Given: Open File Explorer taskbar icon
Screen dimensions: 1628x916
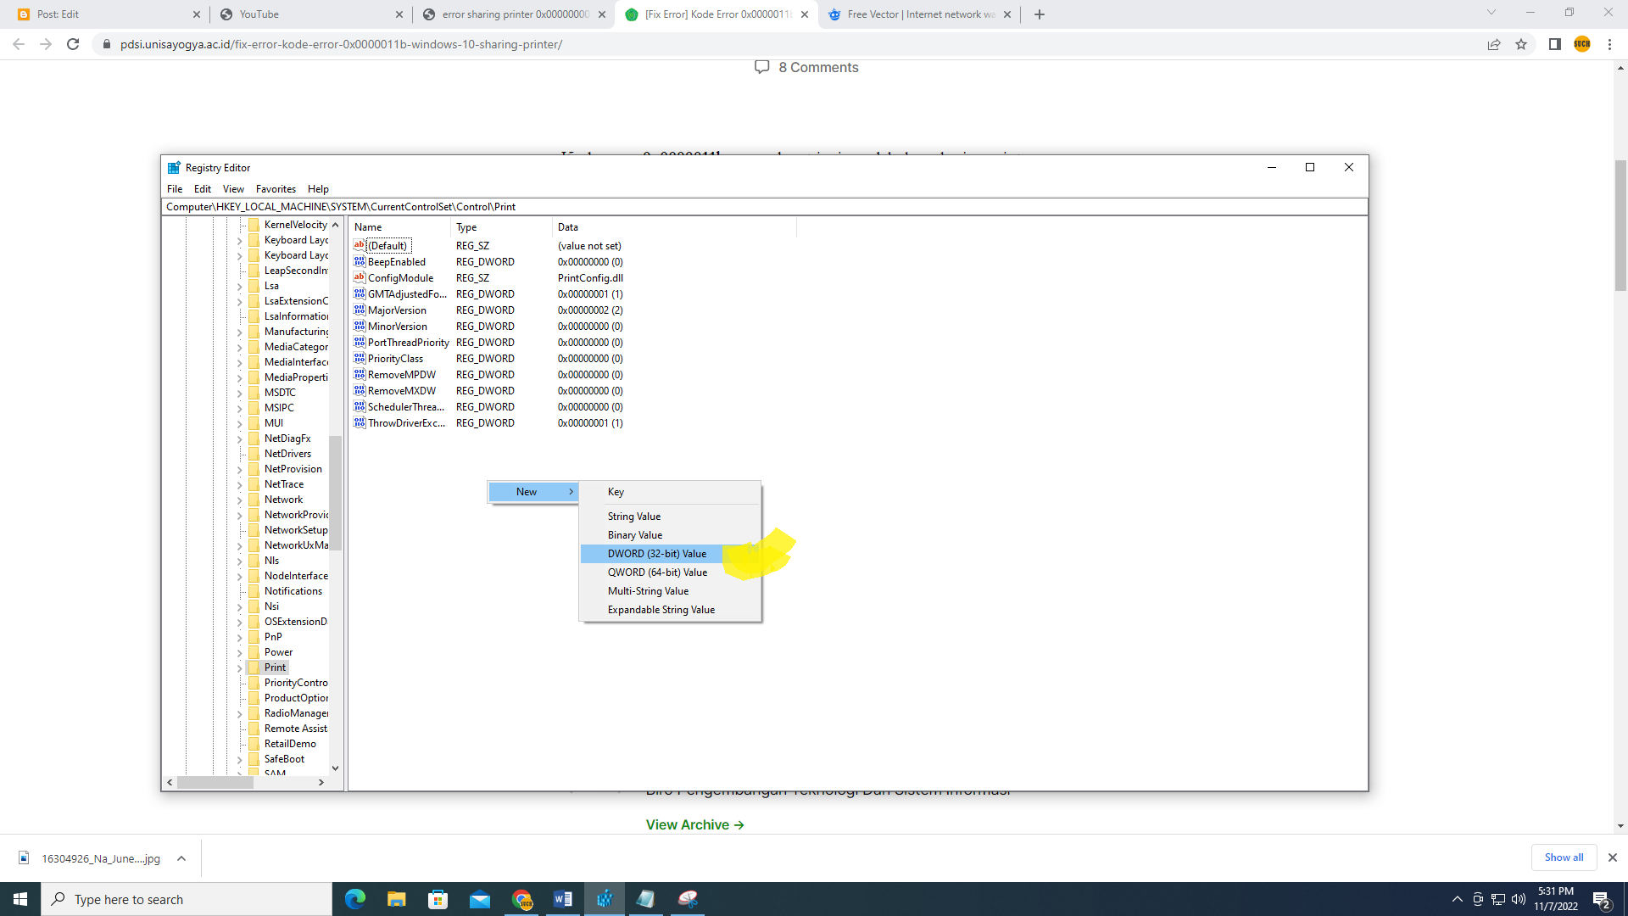Looking at the screenshot, I should (x=397, y=899).
